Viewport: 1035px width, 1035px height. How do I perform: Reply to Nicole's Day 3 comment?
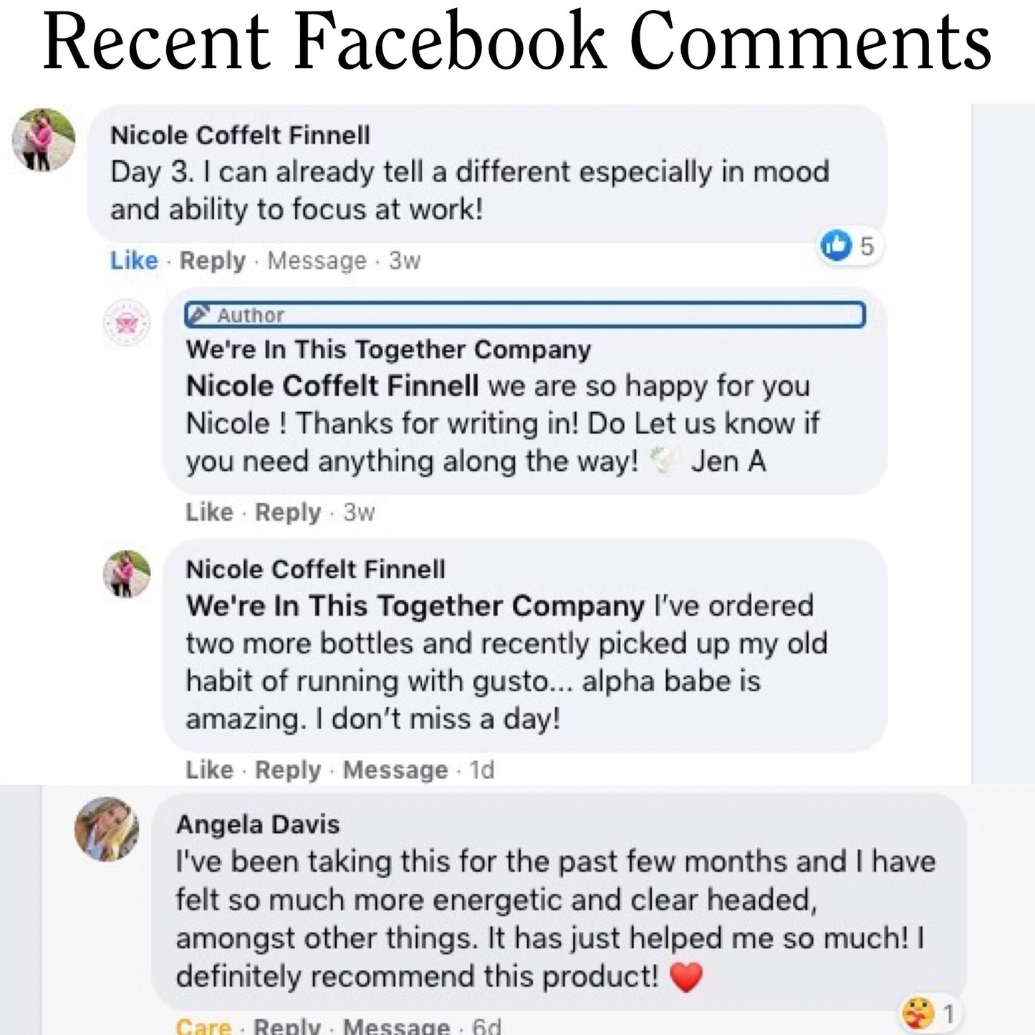pos(212,261)
